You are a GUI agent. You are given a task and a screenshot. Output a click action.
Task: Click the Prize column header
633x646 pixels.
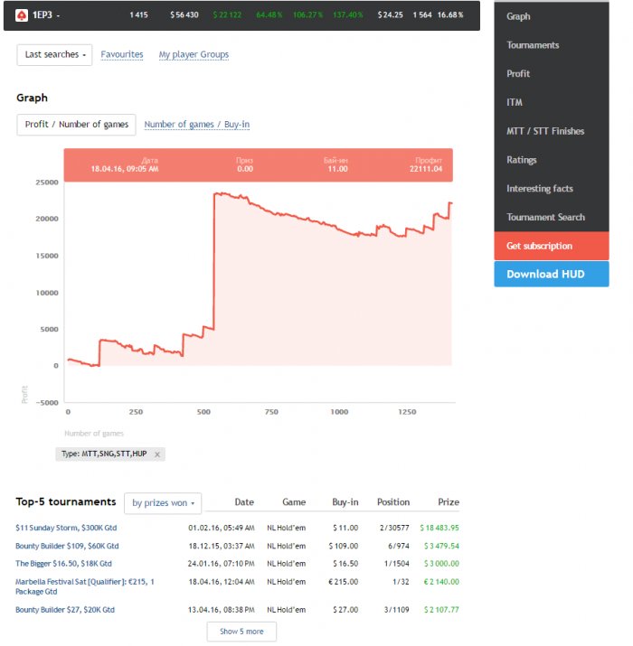pos(449,502)
